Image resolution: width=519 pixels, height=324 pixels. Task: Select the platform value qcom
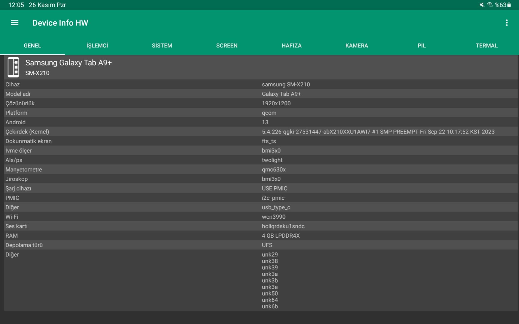[269, 113]
